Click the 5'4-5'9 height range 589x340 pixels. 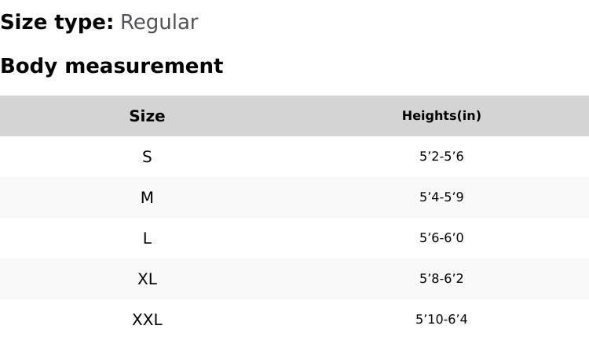coord(441,197)
